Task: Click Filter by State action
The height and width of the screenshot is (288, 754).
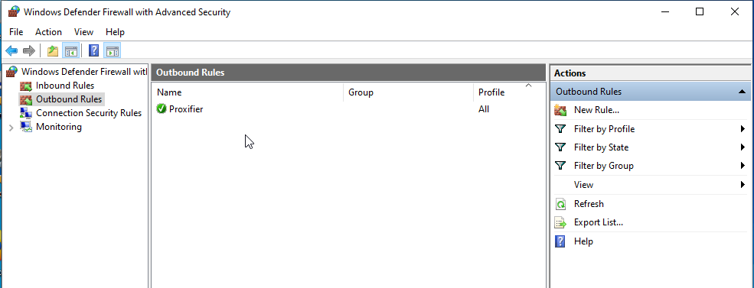Action: pyautogui.click(x=601, y=147)
